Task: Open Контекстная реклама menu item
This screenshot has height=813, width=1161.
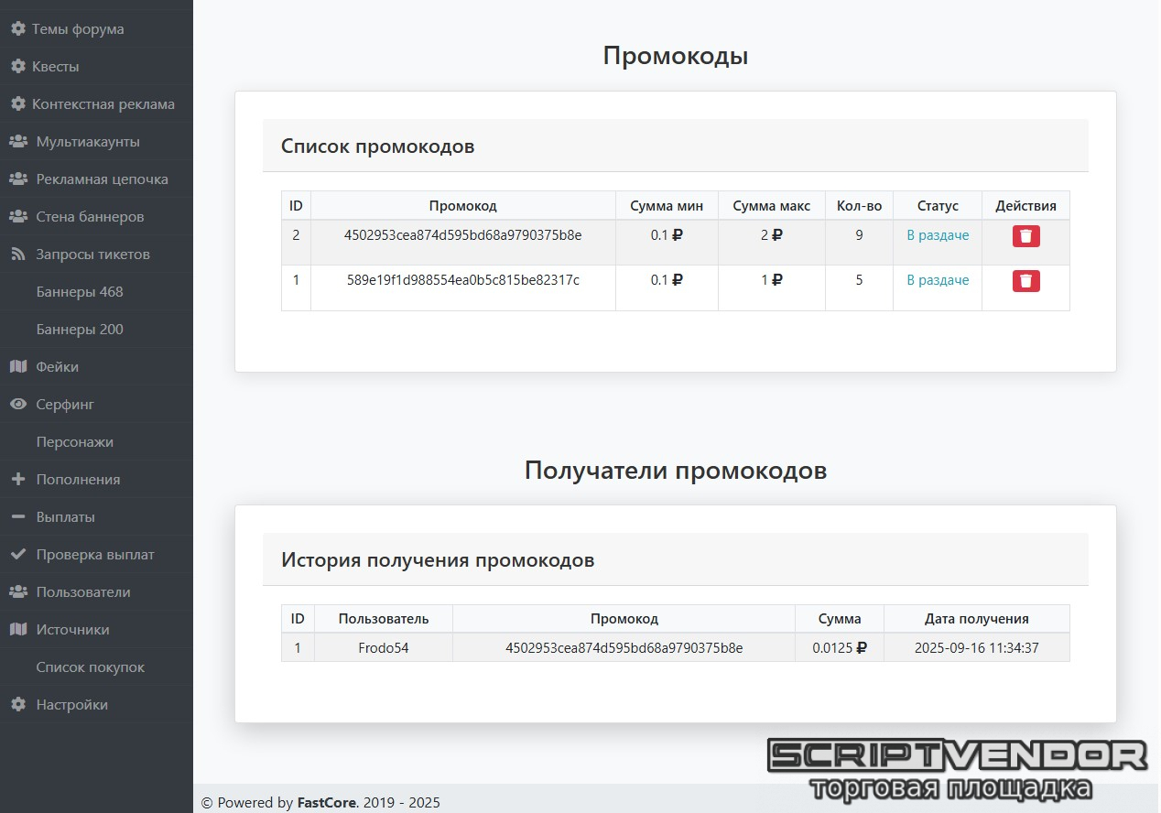Action: [103, 104]
